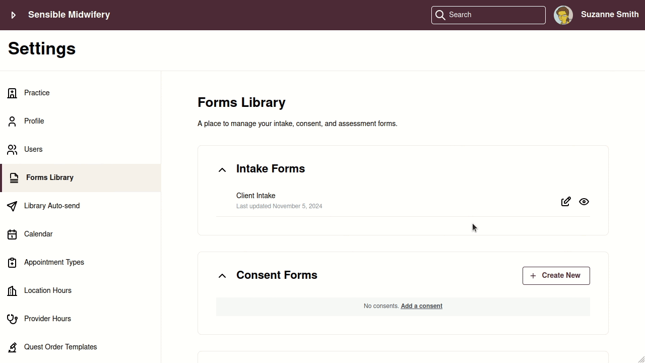Click the Intake Forms heading
645x363 pixels.
click(x=271, y=169)
